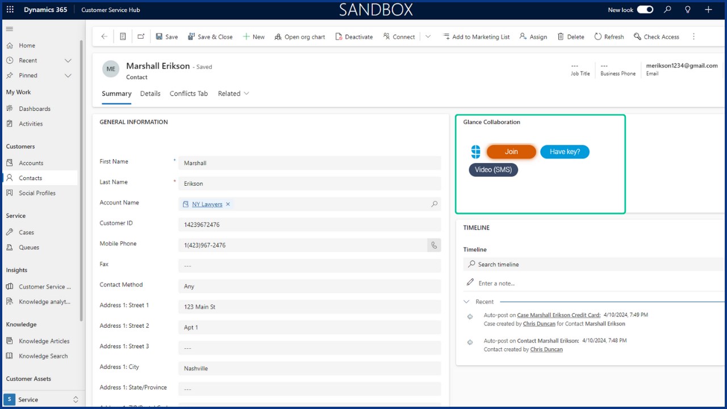Open the Dynamics 365 app launcher waffle
The image size is (727, 409).
pos(10,10)
